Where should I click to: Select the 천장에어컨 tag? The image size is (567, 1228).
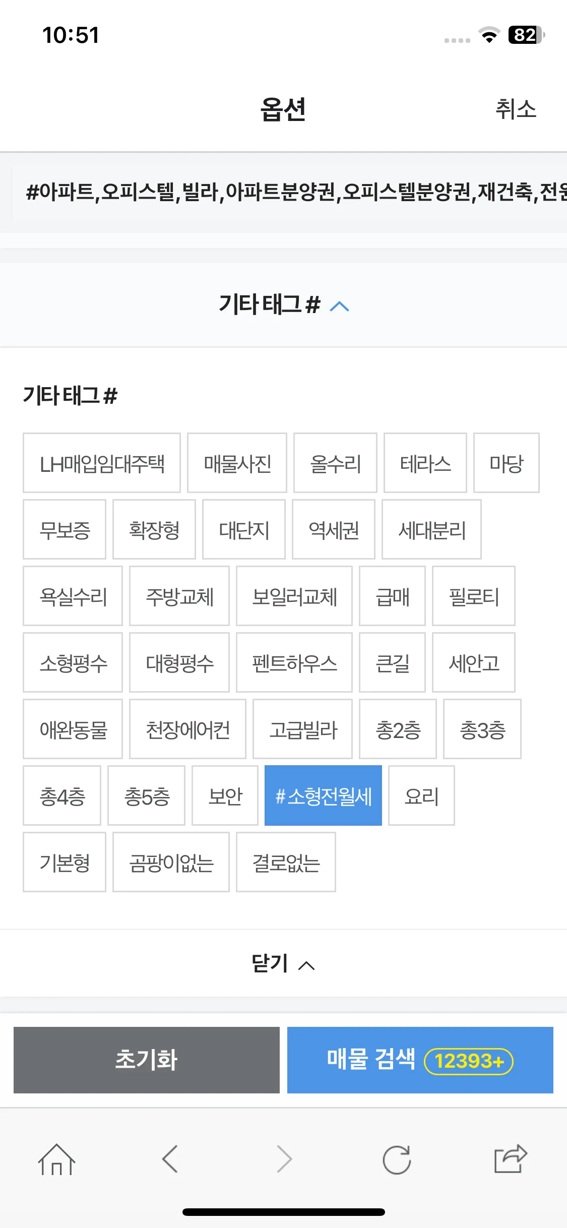click(187, 729)
